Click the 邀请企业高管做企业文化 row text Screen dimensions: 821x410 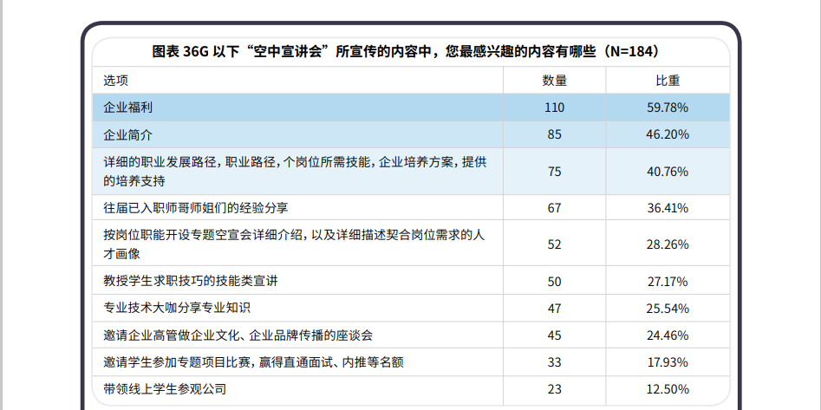click(x=238, y=335)
